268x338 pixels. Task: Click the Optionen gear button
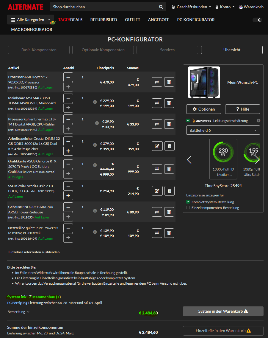(204, 109)
